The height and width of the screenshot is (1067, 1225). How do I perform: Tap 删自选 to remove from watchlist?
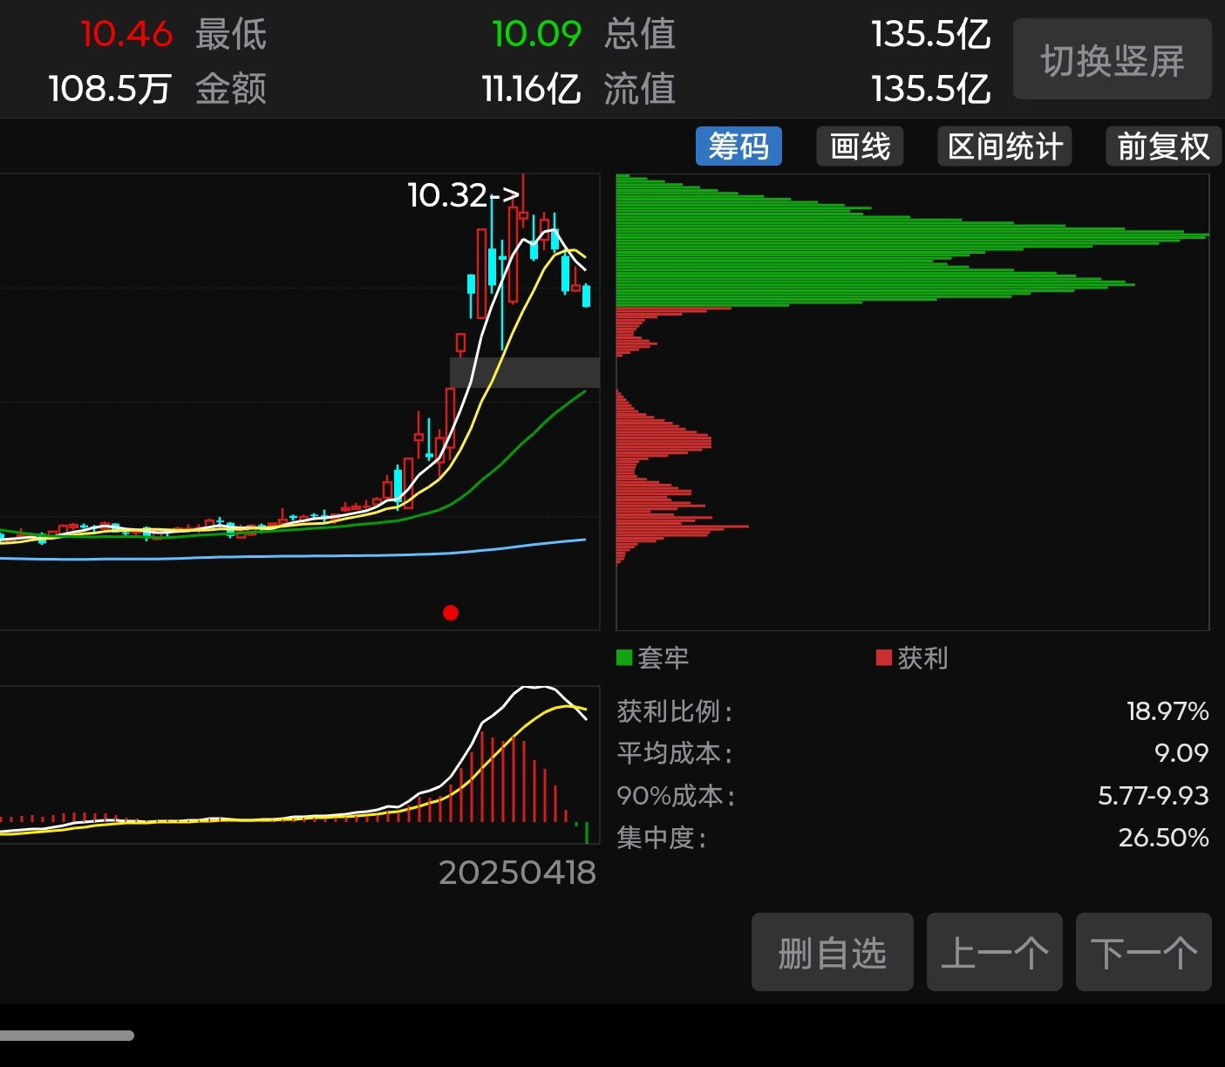pyautogui.click(x=832, y=952)
